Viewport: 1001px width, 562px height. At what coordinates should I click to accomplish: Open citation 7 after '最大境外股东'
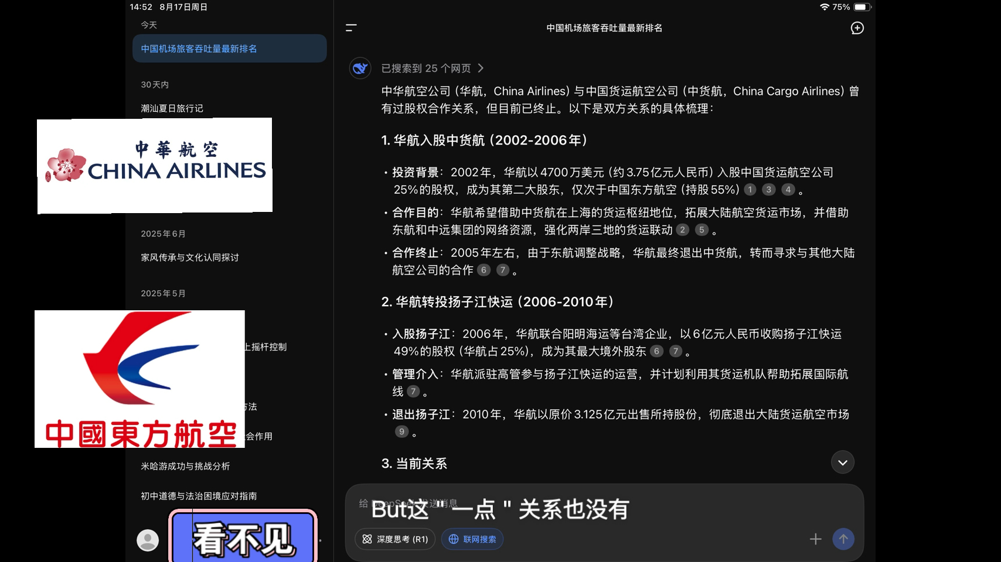coord(676,351)
